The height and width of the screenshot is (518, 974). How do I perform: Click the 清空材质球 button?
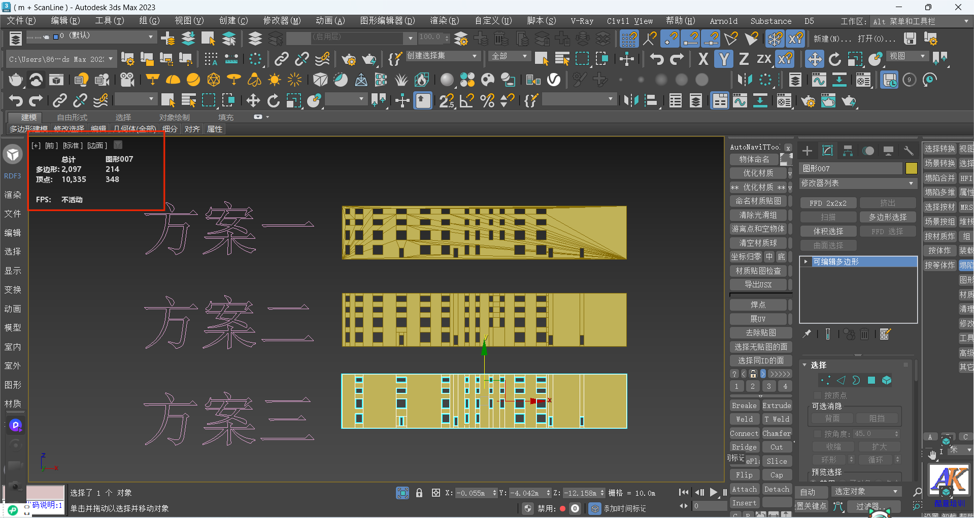758,243
